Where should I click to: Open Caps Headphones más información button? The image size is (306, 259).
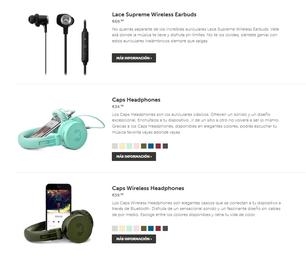click(x=134, y=156)
